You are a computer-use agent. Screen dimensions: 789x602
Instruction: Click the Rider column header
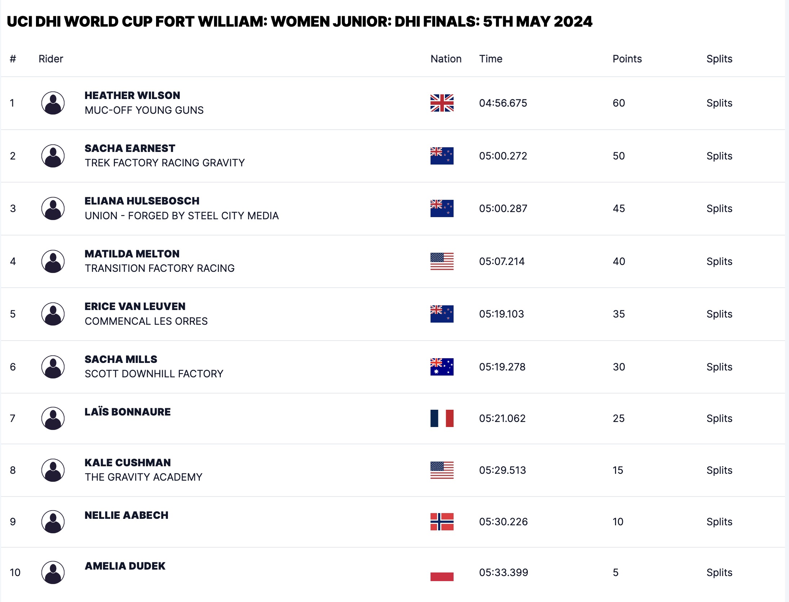point(51,59)
